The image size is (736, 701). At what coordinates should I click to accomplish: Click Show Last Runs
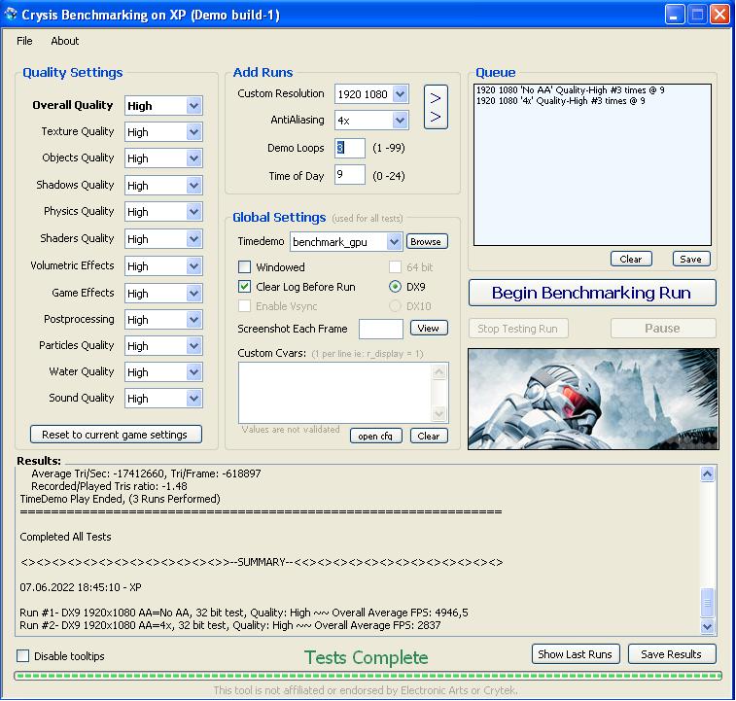(x=576, y=653)
